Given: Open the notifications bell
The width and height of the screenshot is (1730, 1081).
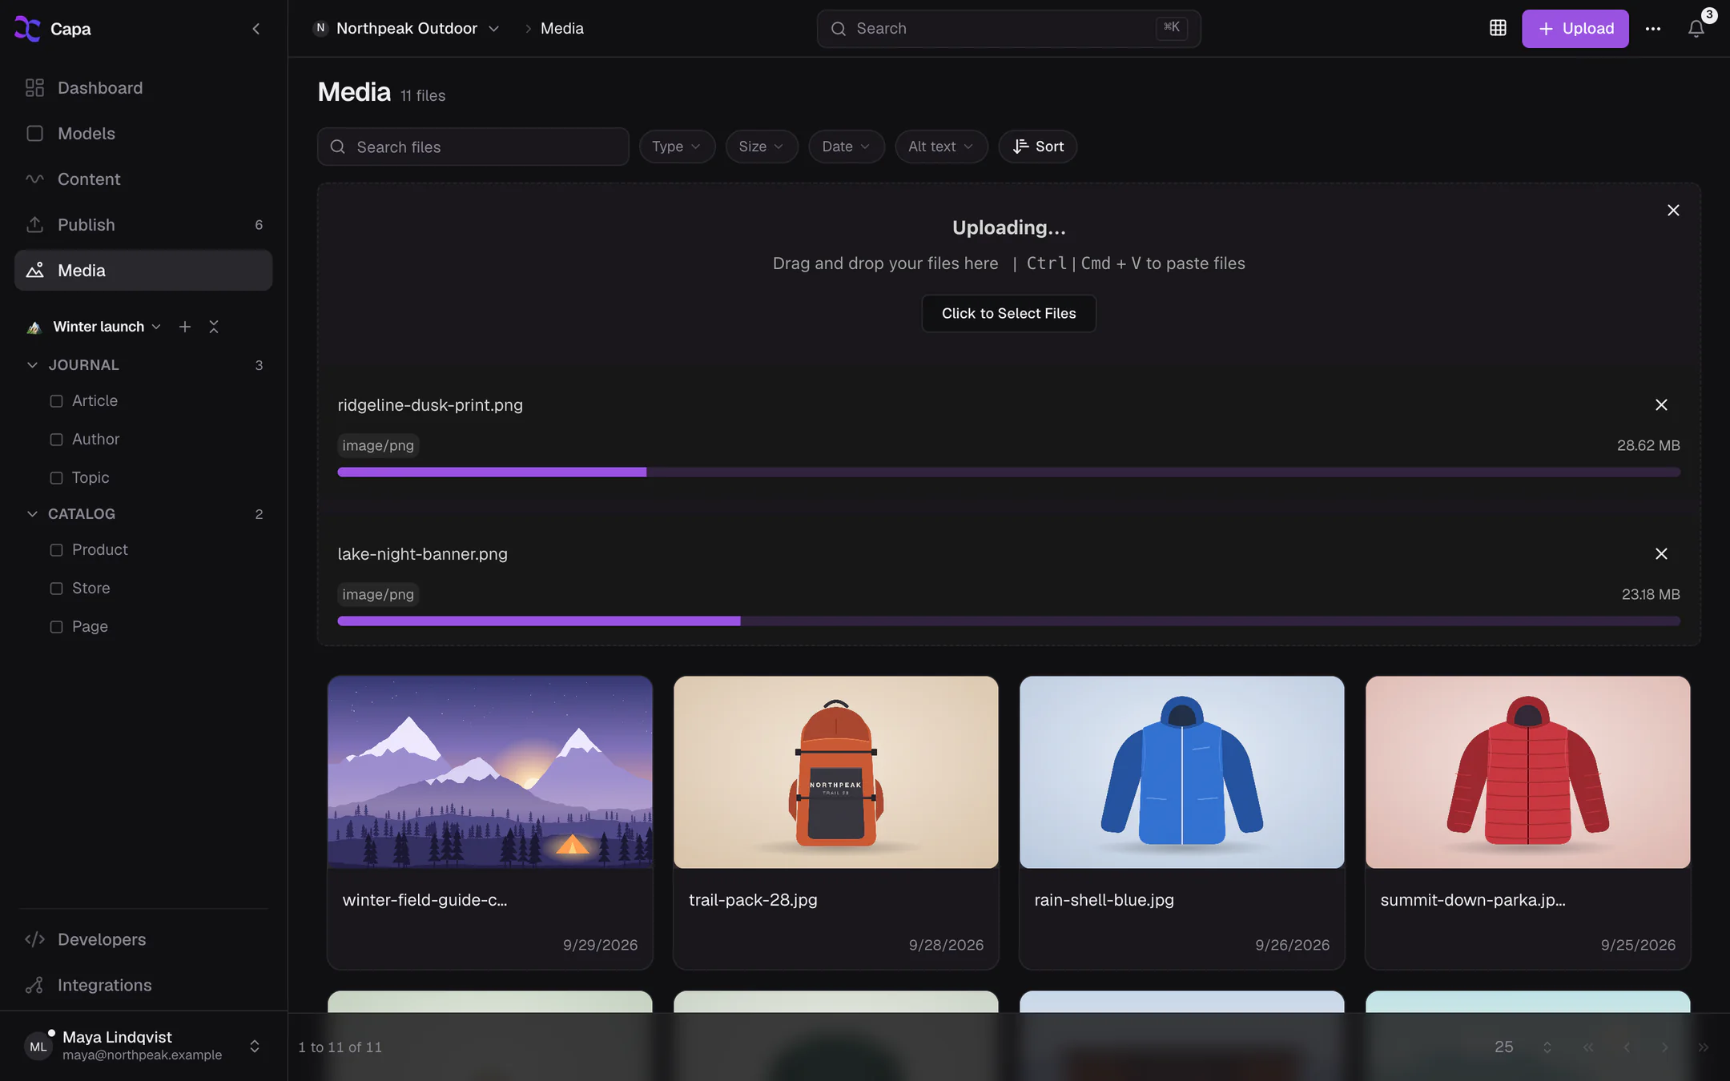Looking at the screenshot, I should (x=1696, y=29).
